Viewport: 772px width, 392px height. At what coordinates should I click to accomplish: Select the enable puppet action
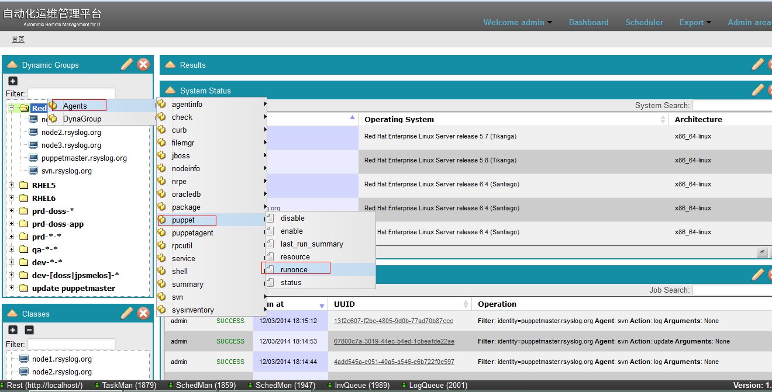click(320, 231)
